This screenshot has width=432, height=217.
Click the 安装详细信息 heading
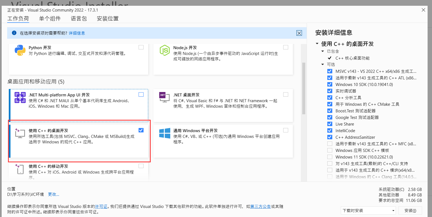[x=334, y=33]
